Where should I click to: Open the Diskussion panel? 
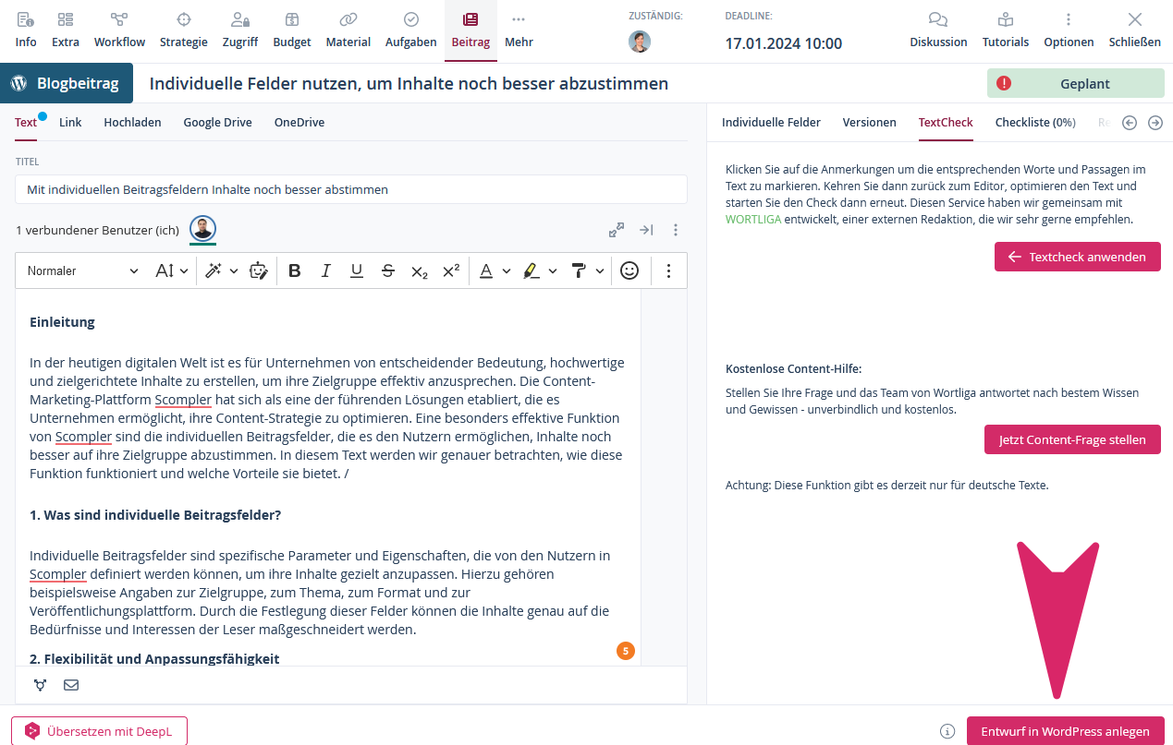(938, 30)
